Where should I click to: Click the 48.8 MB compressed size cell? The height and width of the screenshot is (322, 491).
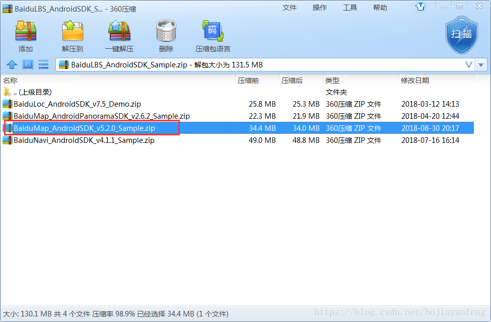pos(306,140)
